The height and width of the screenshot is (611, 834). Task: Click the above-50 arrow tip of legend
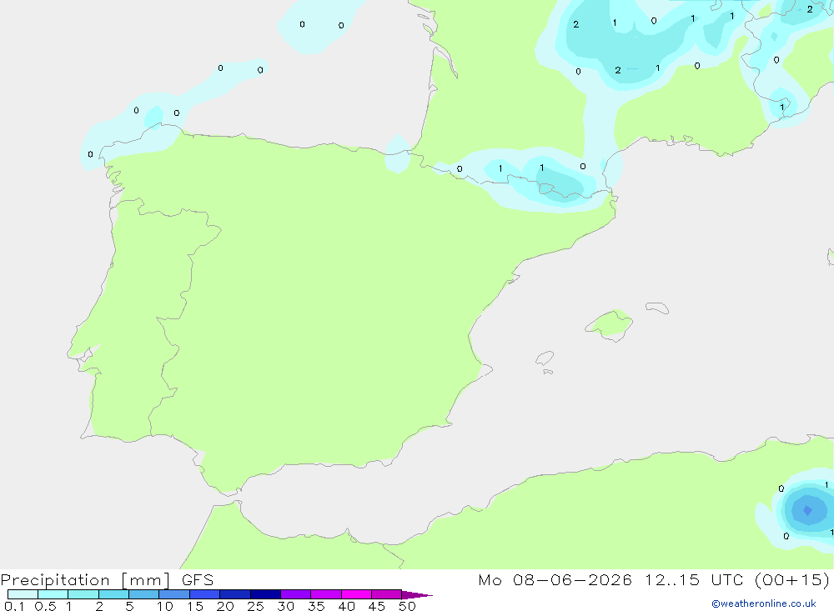point(416,595)
